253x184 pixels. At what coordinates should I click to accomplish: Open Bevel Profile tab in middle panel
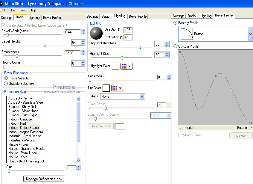click(x=138, y=16)
